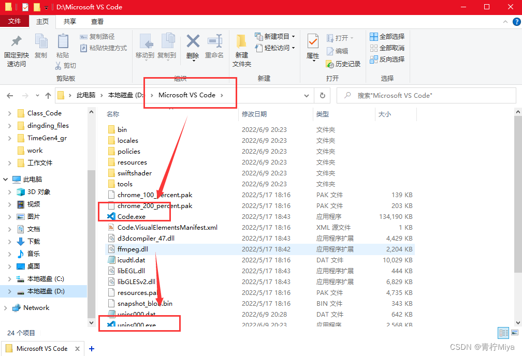Image resolution: width=522 pixels, height=356 pixels.
Task: Select the 下载 folder in navigation pane
Action: 33,242
